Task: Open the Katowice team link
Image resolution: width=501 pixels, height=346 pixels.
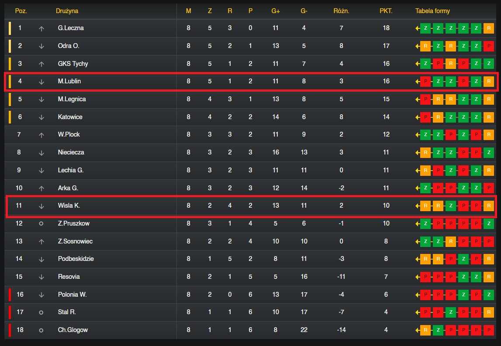Action: (70, 117)
